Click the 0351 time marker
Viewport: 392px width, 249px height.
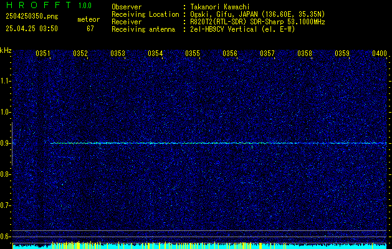click(x=43, y=54)
